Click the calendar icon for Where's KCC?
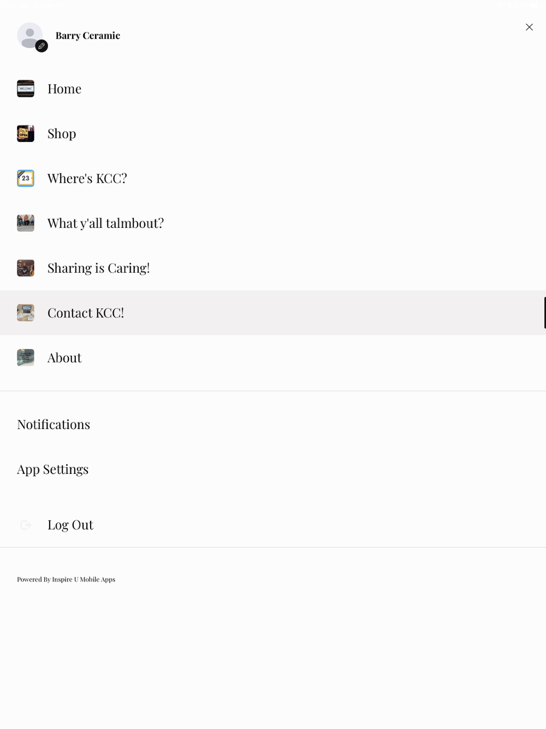546x729 pixels. pos(26,178)
